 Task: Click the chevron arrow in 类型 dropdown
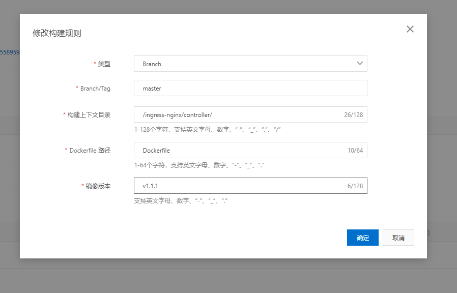point(360,64)
